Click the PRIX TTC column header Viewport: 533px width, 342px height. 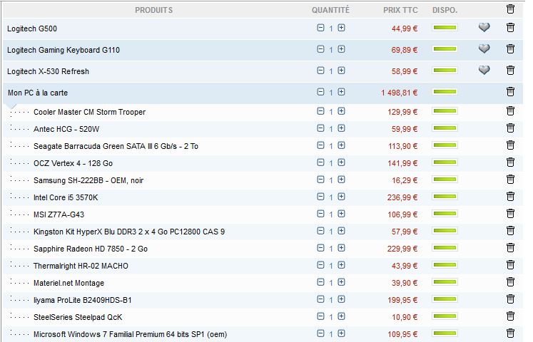[x=400, y=10]
